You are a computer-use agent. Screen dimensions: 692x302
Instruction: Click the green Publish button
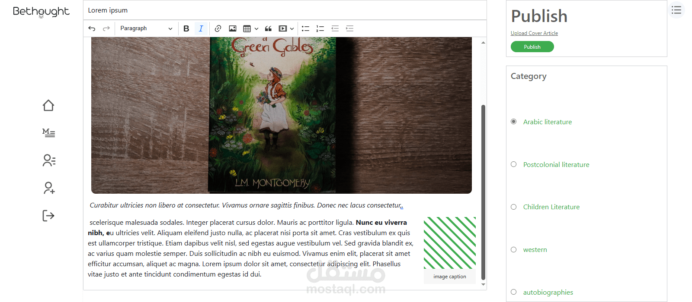(532, 47)
